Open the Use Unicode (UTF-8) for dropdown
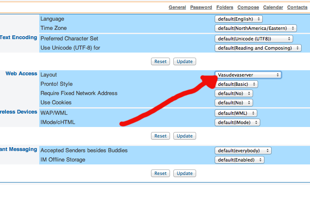 coord(258,48)
